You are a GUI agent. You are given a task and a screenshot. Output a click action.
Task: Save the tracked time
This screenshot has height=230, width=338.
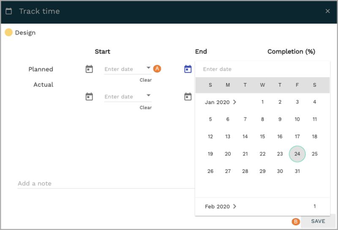(x=318, y=221)
